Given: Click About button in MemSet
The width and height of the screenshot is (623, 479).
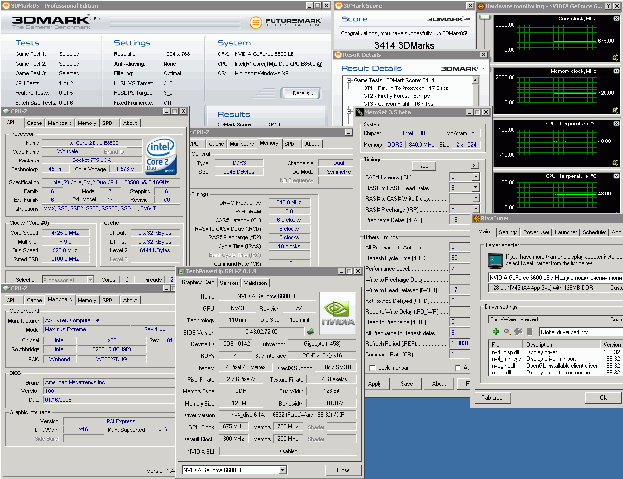Looking at the screenshot, I should [x=439, y=384].
